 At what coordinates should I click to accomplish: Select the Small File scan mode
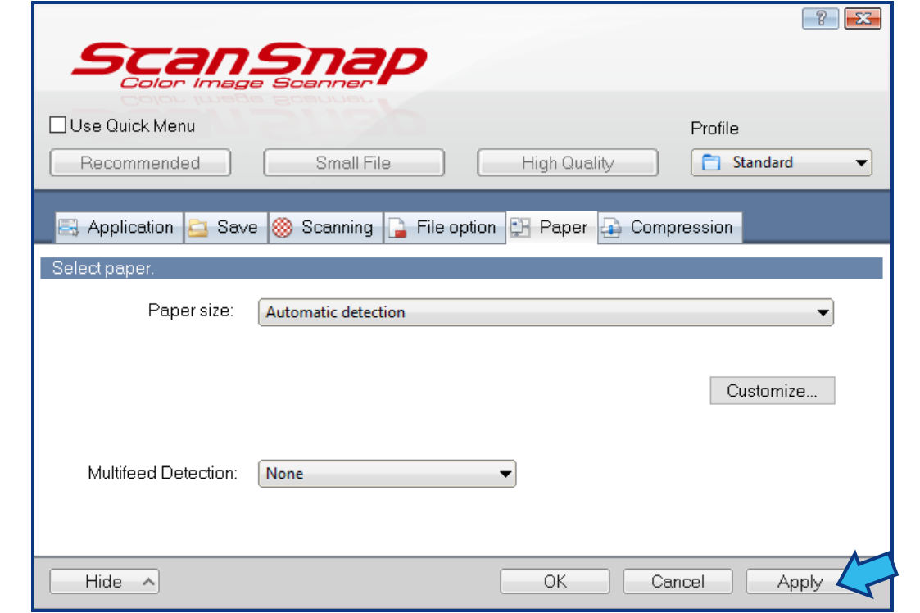pos(353,162)
